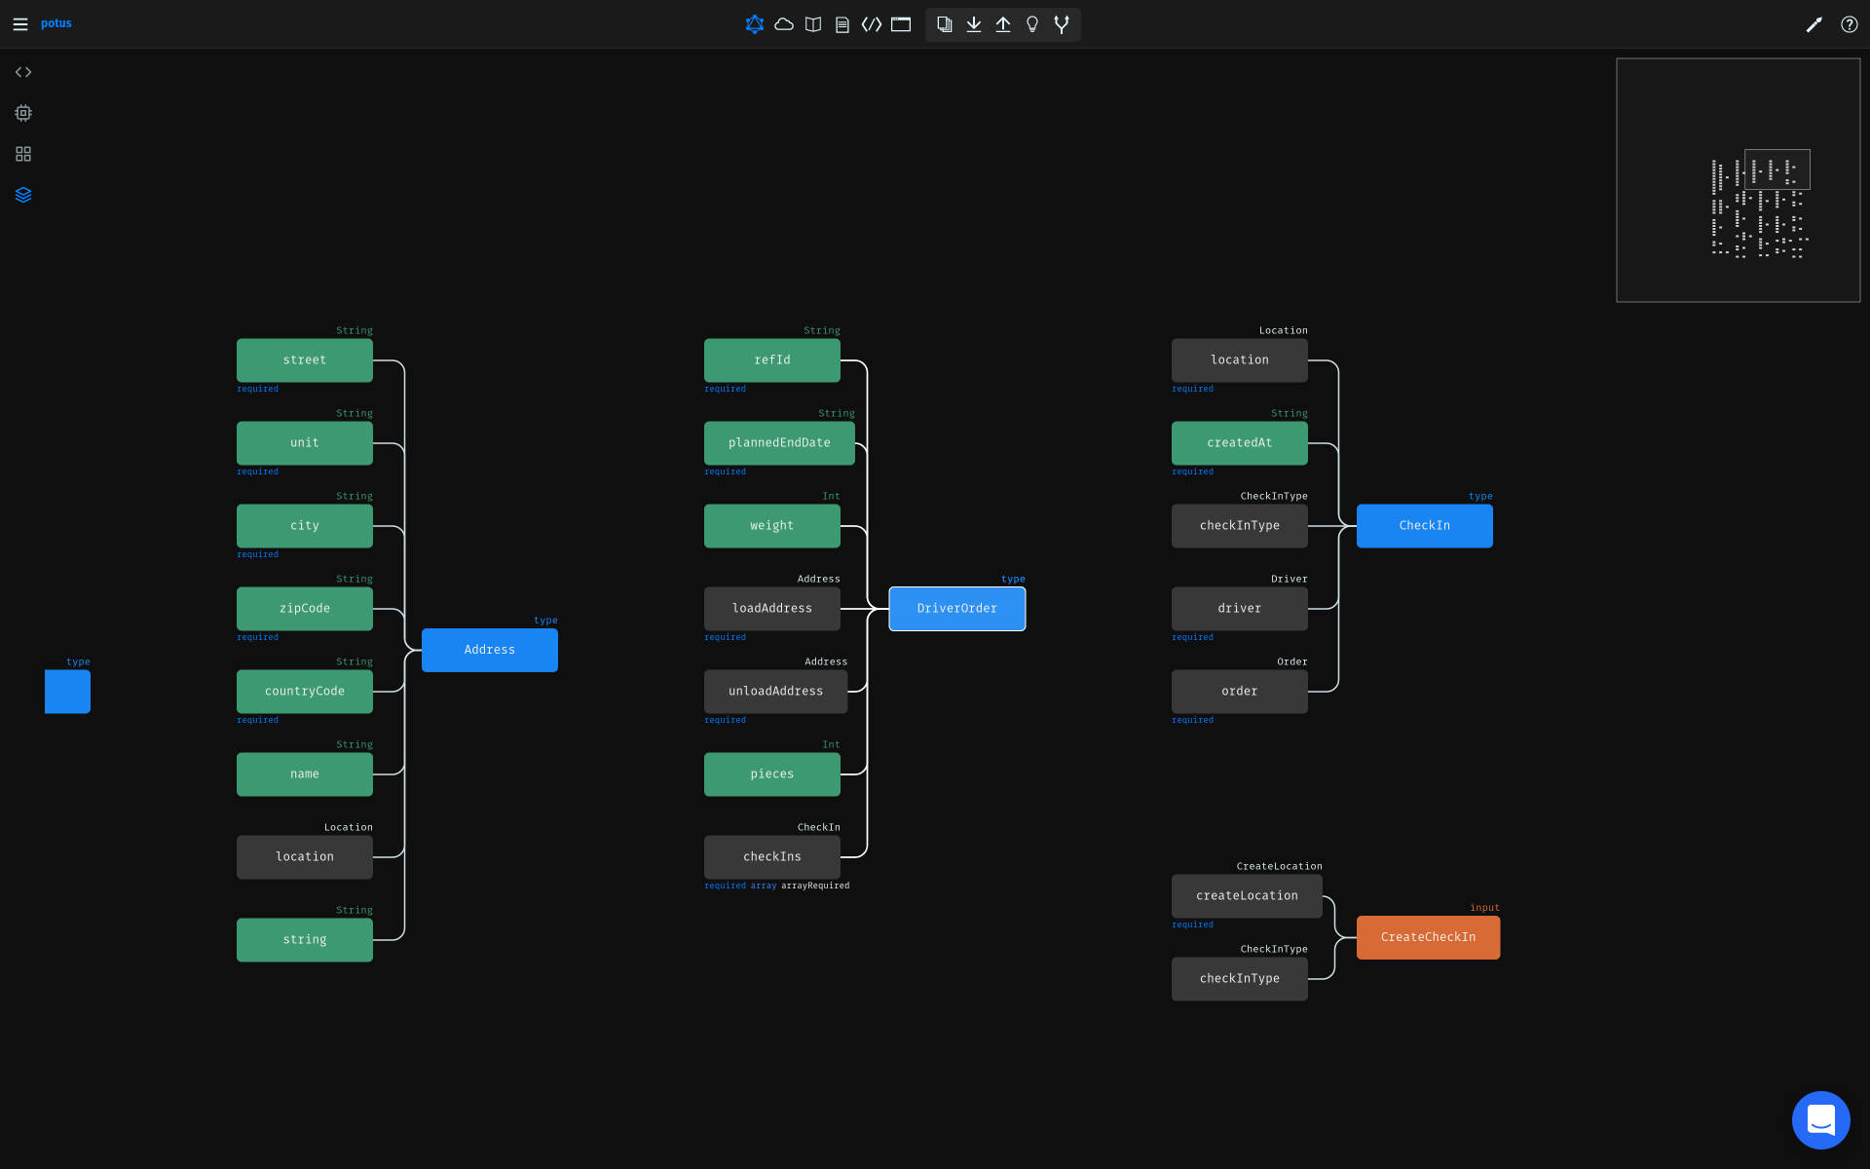The width and height of the screenshot is (1870, 1169).
Task: Open the chat support bubble
Action: pyautogui.click(x=1820, y=1120)
